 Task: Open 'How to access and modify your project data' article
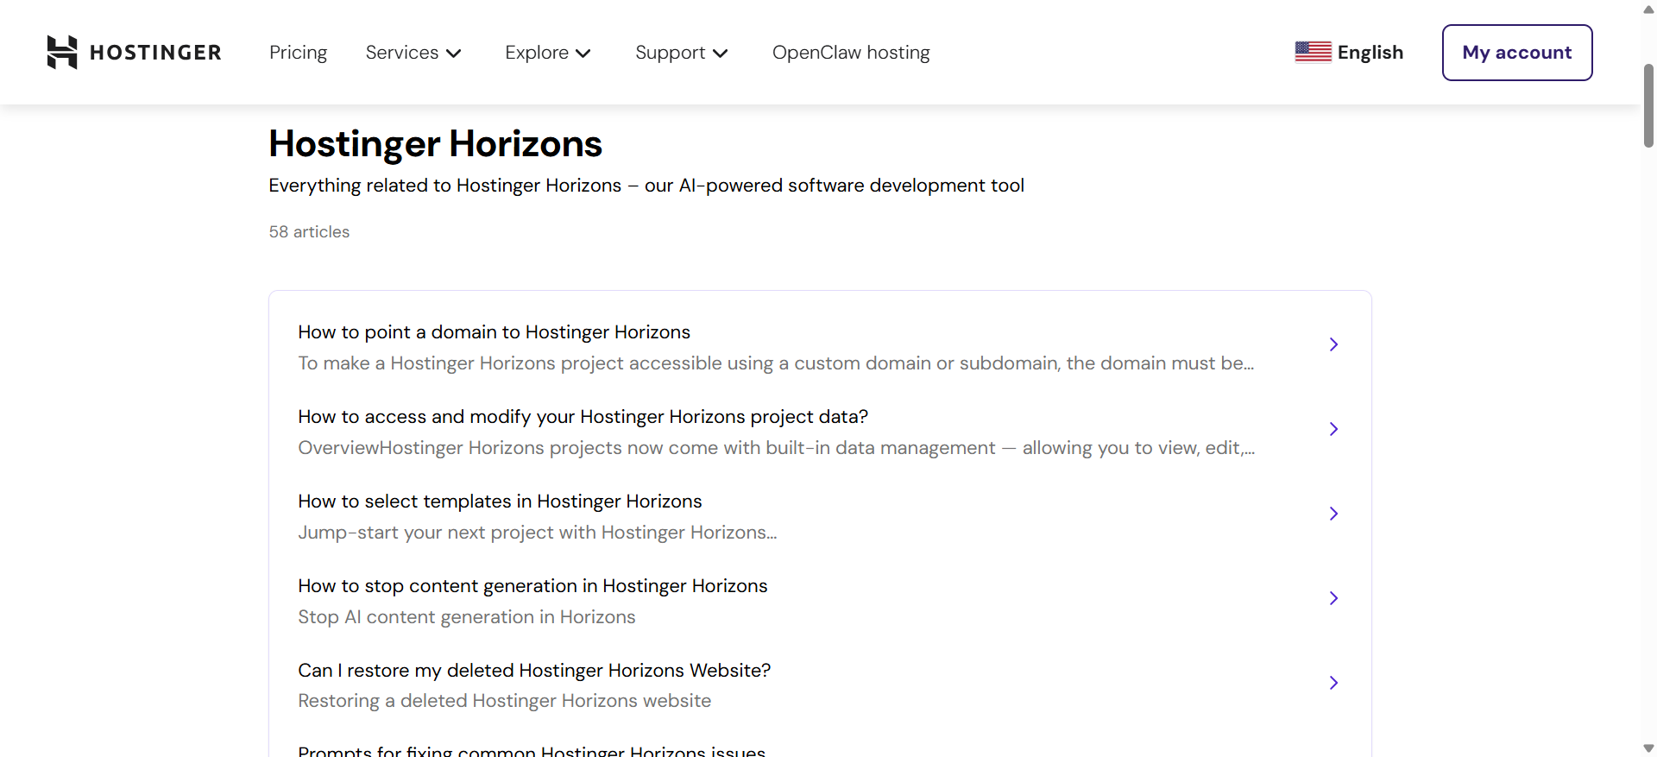(x=583, y=417)
